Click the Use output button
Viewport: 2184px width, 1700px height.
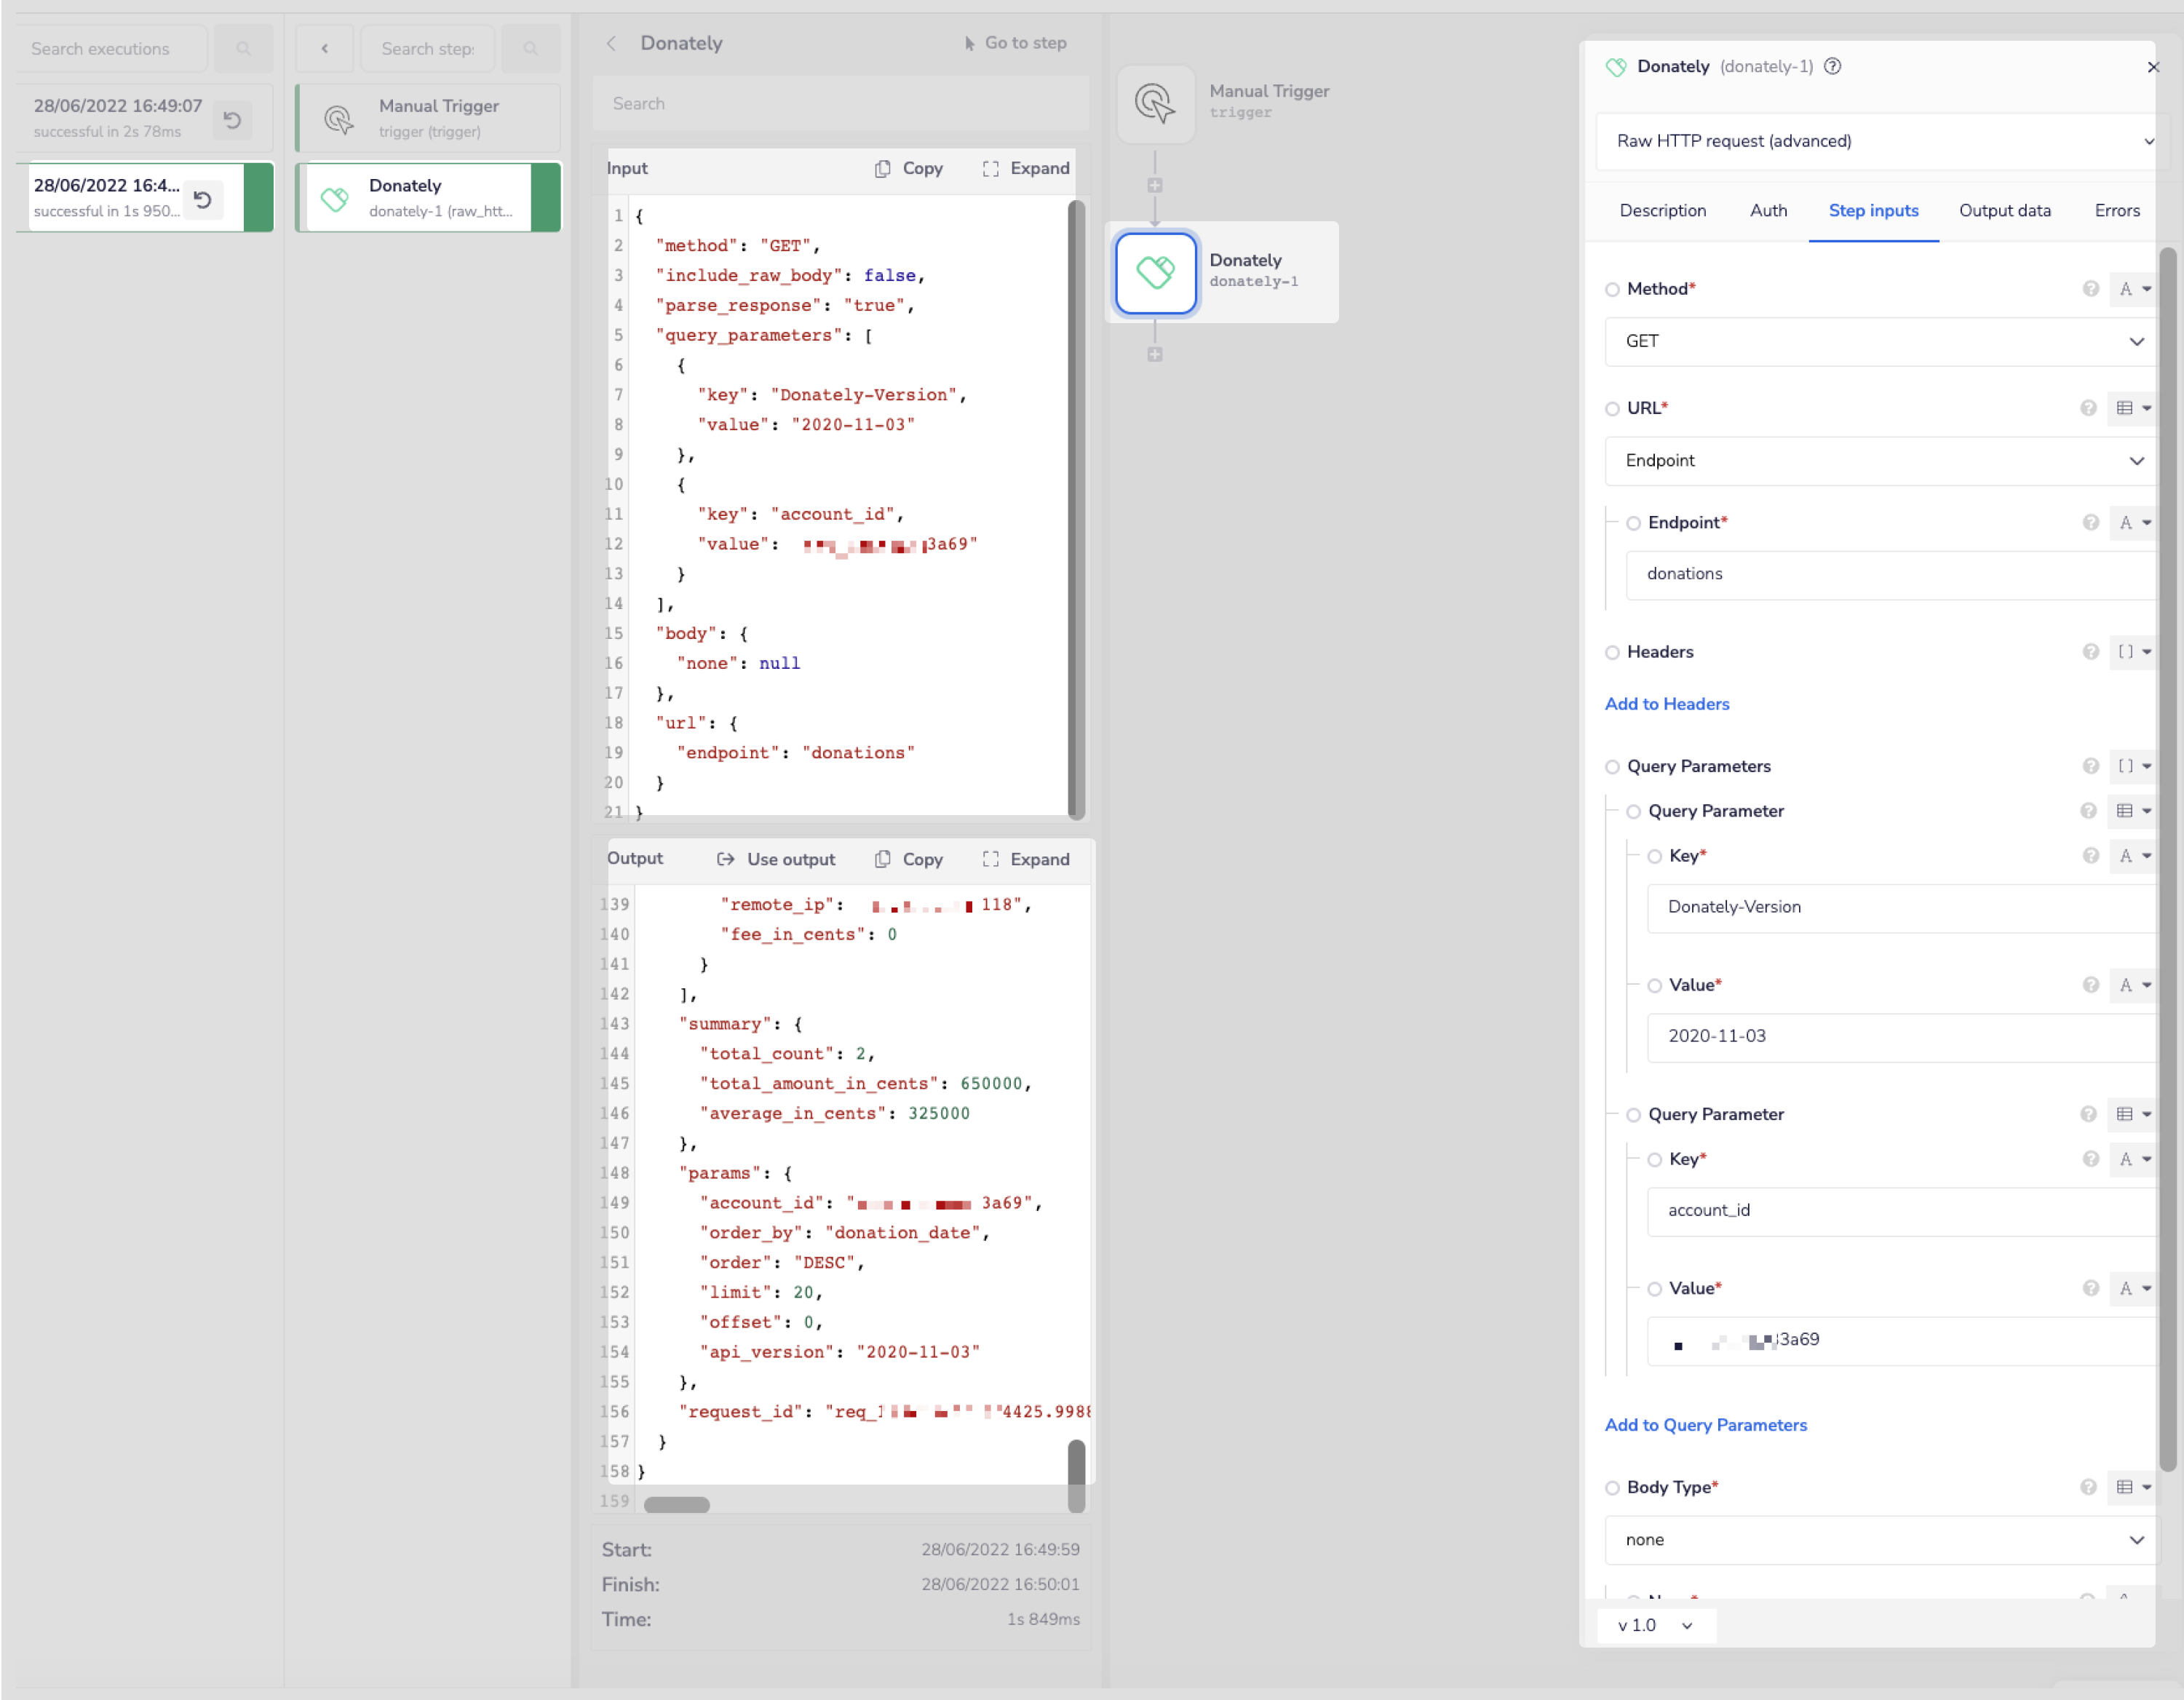[x=776, y=859]
